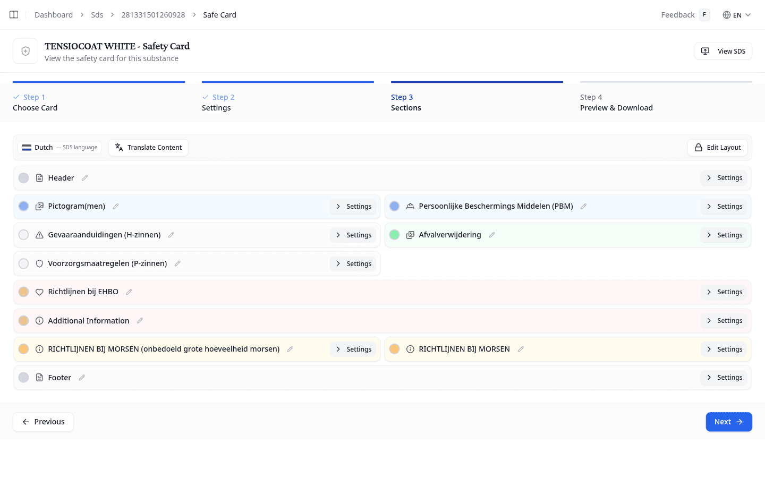This screenshot has height=478, width=765.
Task: Click the info icon of Additional Information
Action: point(39,321)
